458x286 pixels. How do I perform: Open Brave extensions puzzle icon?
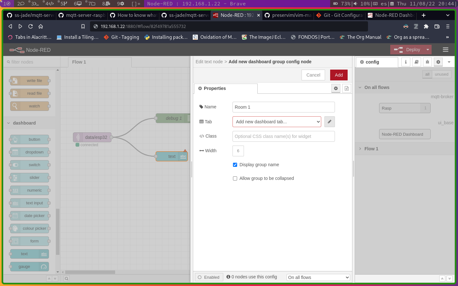[x=426, y=26]
